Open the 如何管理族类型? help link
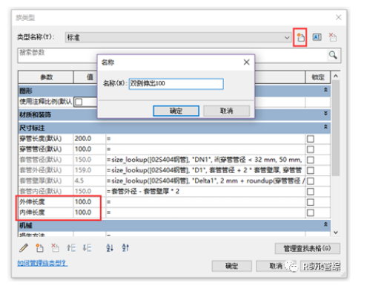 click(x=42, y=263)
